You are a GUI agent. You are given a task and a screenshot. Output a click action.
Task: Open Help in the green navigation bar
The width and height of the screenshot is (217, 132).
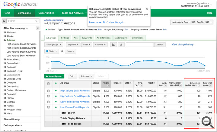point(210,13)
